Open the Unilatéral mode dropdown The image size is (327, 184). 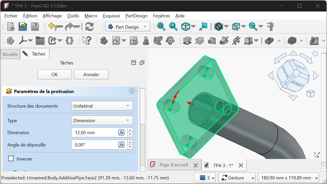pyautogui.click(x=102, y=106)
